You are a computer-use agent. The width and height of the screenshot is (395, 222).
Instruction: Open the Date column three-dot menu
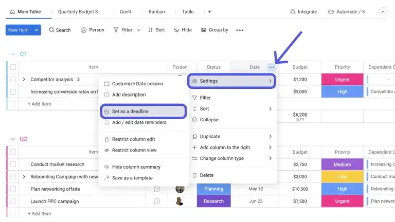[272, 67]
